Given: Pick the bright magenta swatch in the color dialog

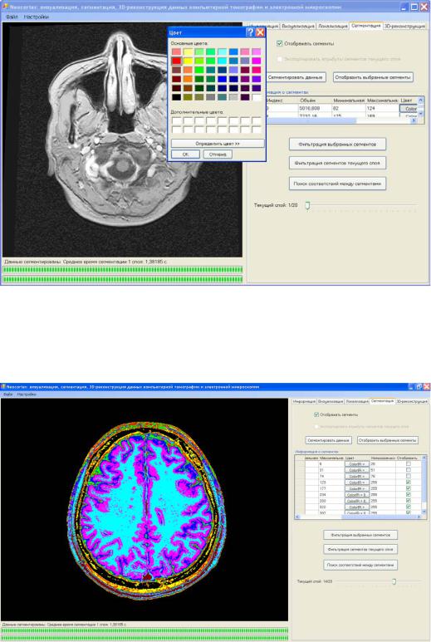Looking at the screenshot, I should [257, 61].
